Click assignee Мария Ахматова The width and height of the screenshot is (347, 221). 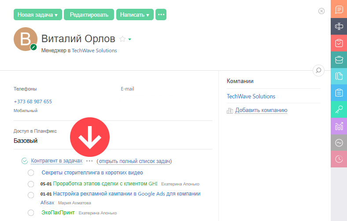pos(74,203)
